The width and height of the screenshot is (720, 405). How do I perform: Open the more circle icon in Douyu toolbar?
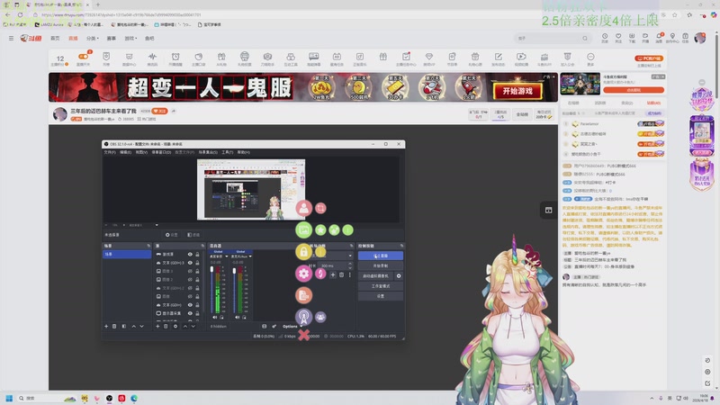[590, 58]
